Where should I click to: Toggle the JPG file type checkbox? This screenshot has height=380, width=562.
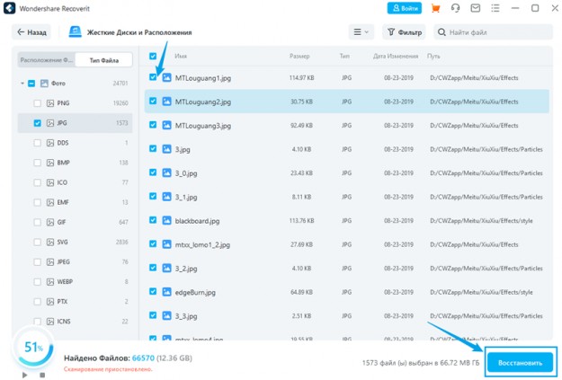coord(37,123)
